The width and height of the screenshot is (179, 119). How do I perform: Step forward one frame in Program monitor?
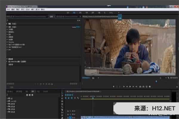coord(133,87)
